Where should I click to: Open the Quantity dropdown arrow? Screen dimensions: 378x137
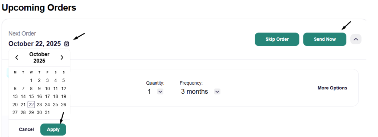click(x=160, y=92)
